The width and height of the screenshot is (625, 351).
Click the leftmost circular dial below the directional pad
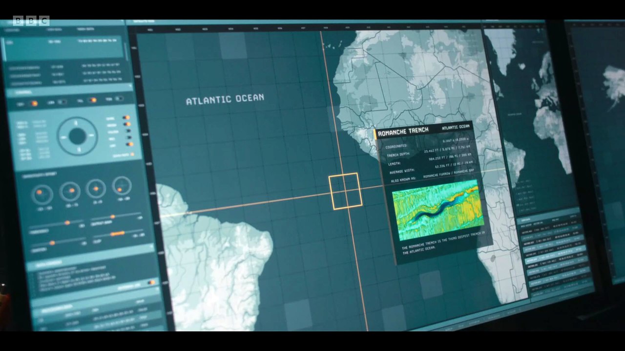tap(42, 195)
